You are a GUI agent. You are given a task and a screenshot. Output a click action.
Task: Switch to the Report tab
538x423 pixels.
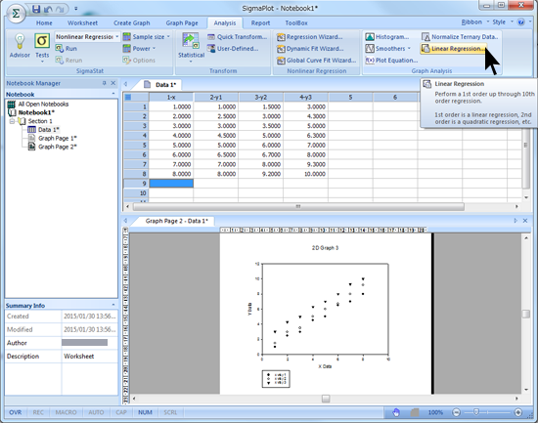260,23
